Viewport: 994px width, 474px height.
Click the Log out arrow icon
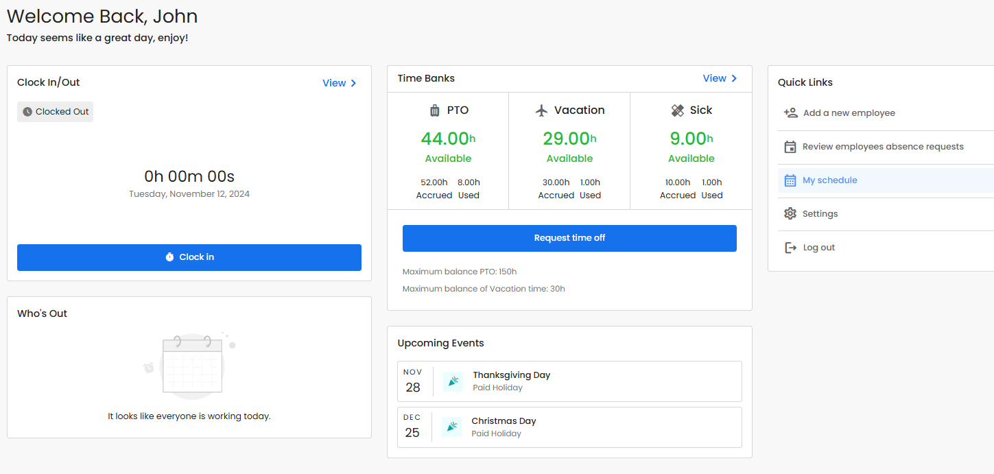[x=790, y=248]
